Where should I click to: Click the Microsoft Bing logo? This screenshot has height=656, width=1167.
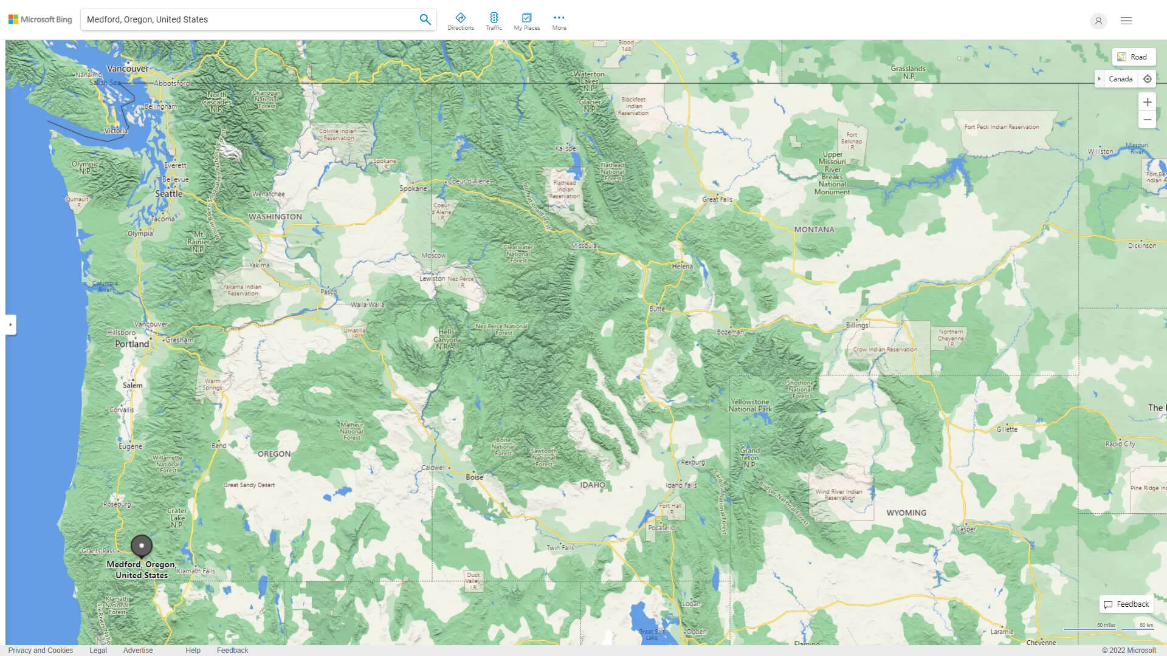[39, 19]
